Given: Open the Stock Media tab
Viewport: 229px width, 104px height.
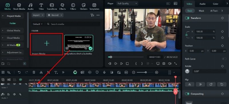Looking at the screenshot, I should pos(19,7).
